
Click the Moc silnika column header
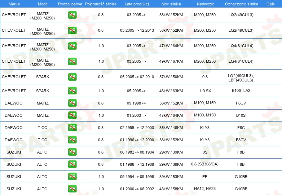(171, 4)
